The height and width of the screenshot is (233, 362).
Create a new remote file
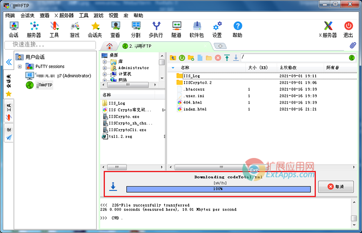point(200,58)
